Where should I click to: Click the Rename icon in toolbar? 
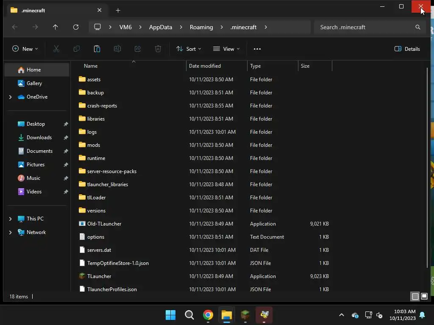(x=117, y=49)
